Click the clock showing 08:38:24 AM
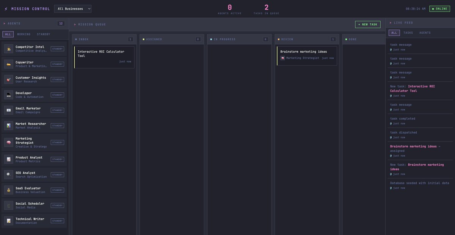The width and height of the screenshot is (455, 235). pyautogui.click(x=416, y=9)
